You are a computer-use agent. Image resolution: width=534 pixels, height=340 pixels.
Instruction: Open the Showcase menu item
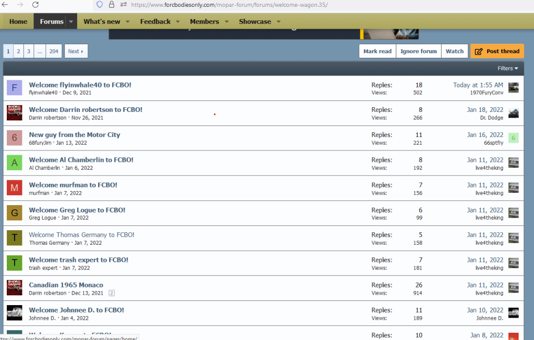point(254,21)
